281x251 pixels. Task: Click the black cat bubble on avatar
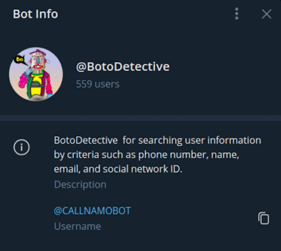click(20, 60)
